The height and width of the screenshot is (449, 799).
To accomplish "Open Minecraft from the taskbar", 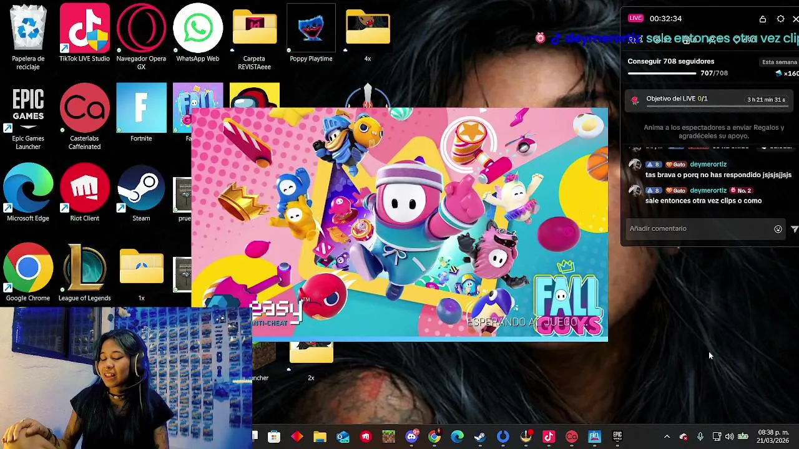I will (388, 437).
